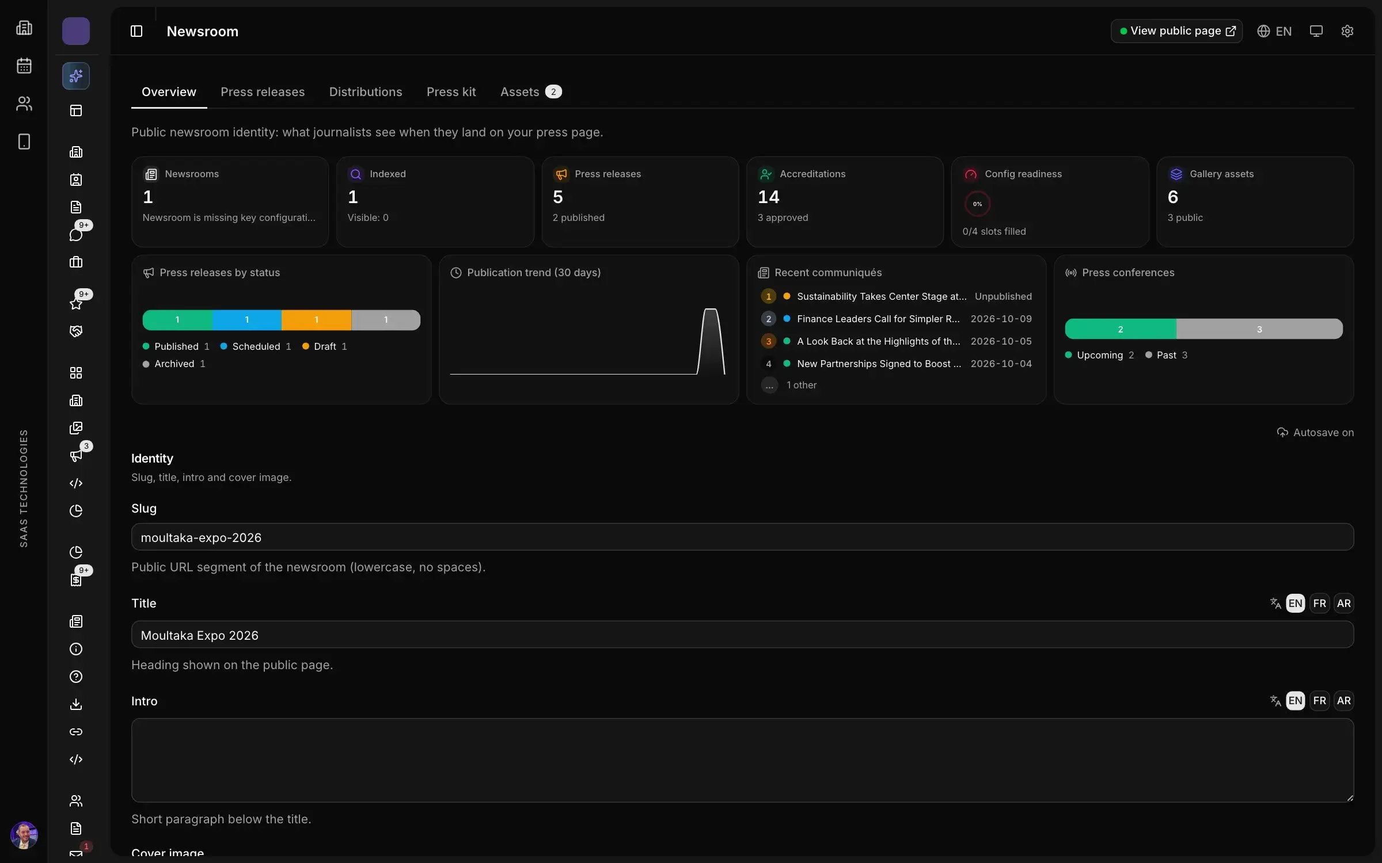Open the newspaper sidebar icon
This screenshot has width=1382, height=863.
[x=76, y=621]
